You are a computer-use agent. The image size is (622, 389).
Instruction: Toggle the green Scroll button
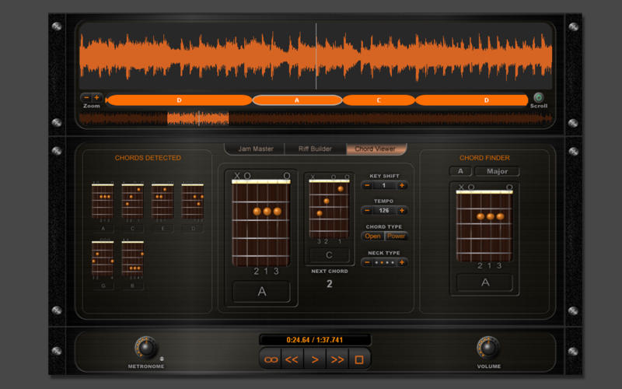[x=538, y=97]
